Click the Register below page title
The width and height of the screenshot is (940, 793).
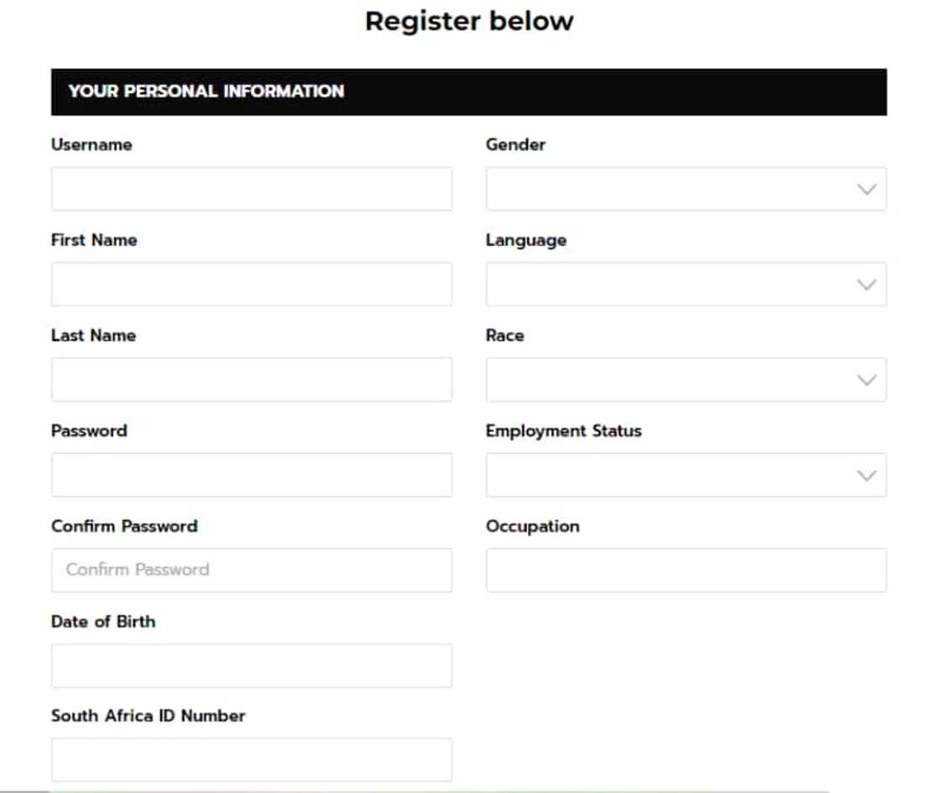pyautogui.click(x=468, y=19)
